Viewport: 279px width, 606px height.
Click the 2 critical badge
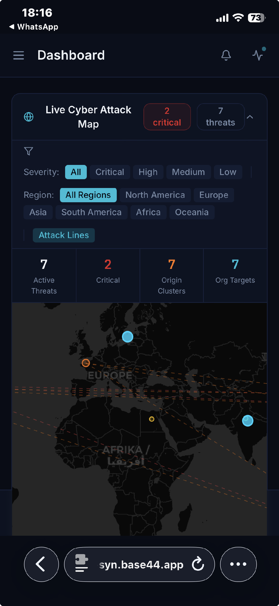(x=167, y=117)
